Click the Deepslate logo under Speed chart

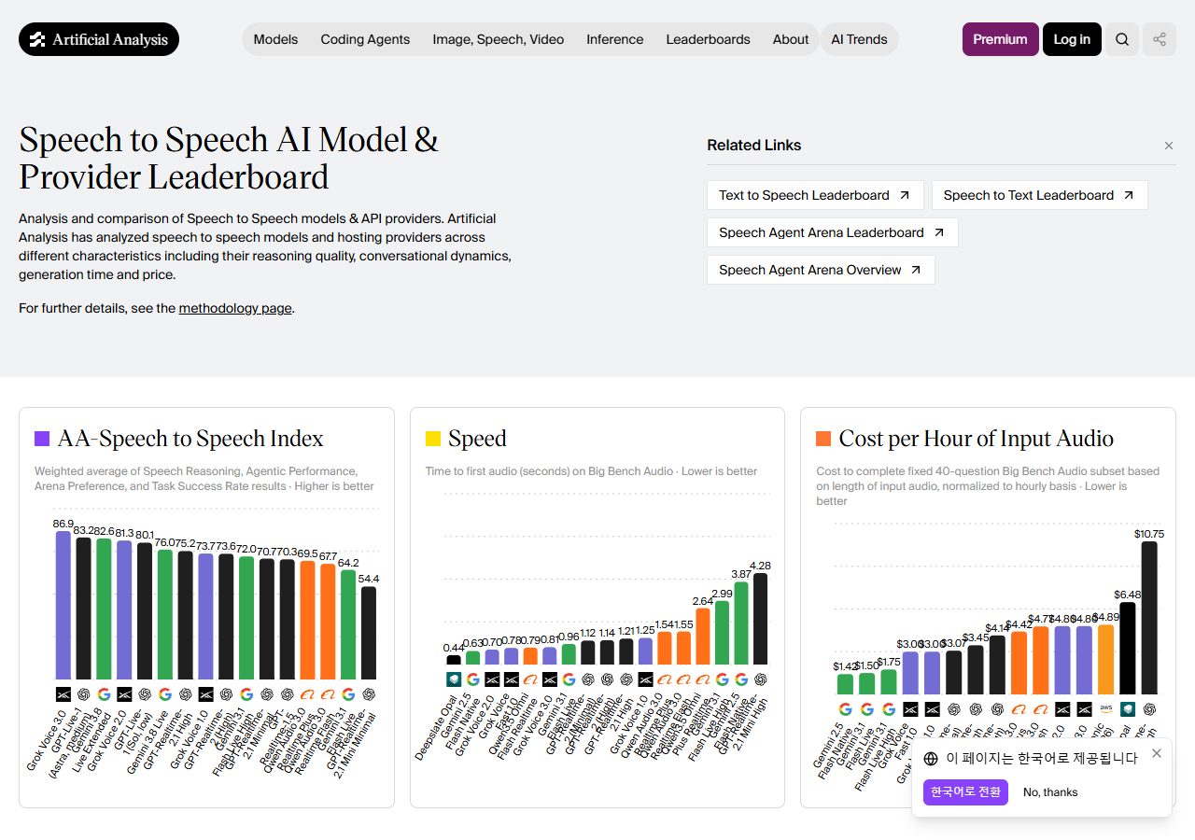[454, 679]
